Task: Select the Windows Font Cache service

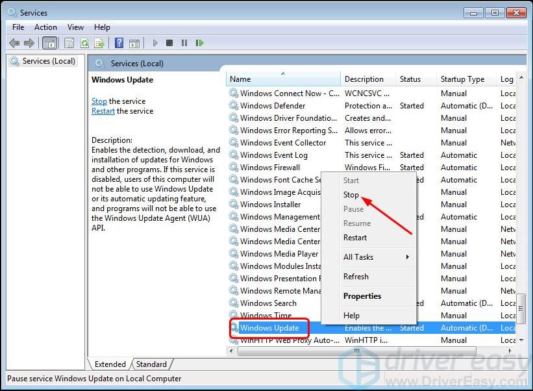Action: [x=280, y=179]
